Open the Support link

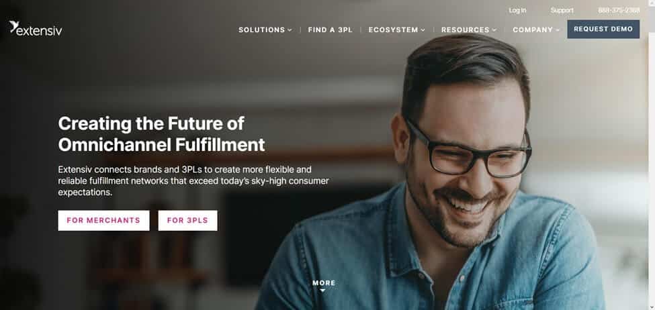[x=562, y=11]
